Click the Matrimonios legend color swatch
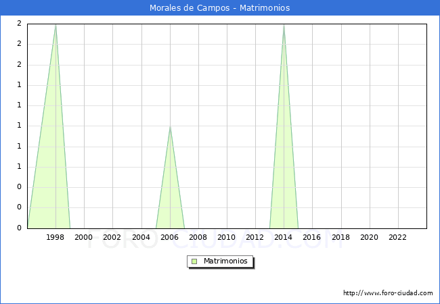Viewport: 440px width, 304px height. coord(194,261)
